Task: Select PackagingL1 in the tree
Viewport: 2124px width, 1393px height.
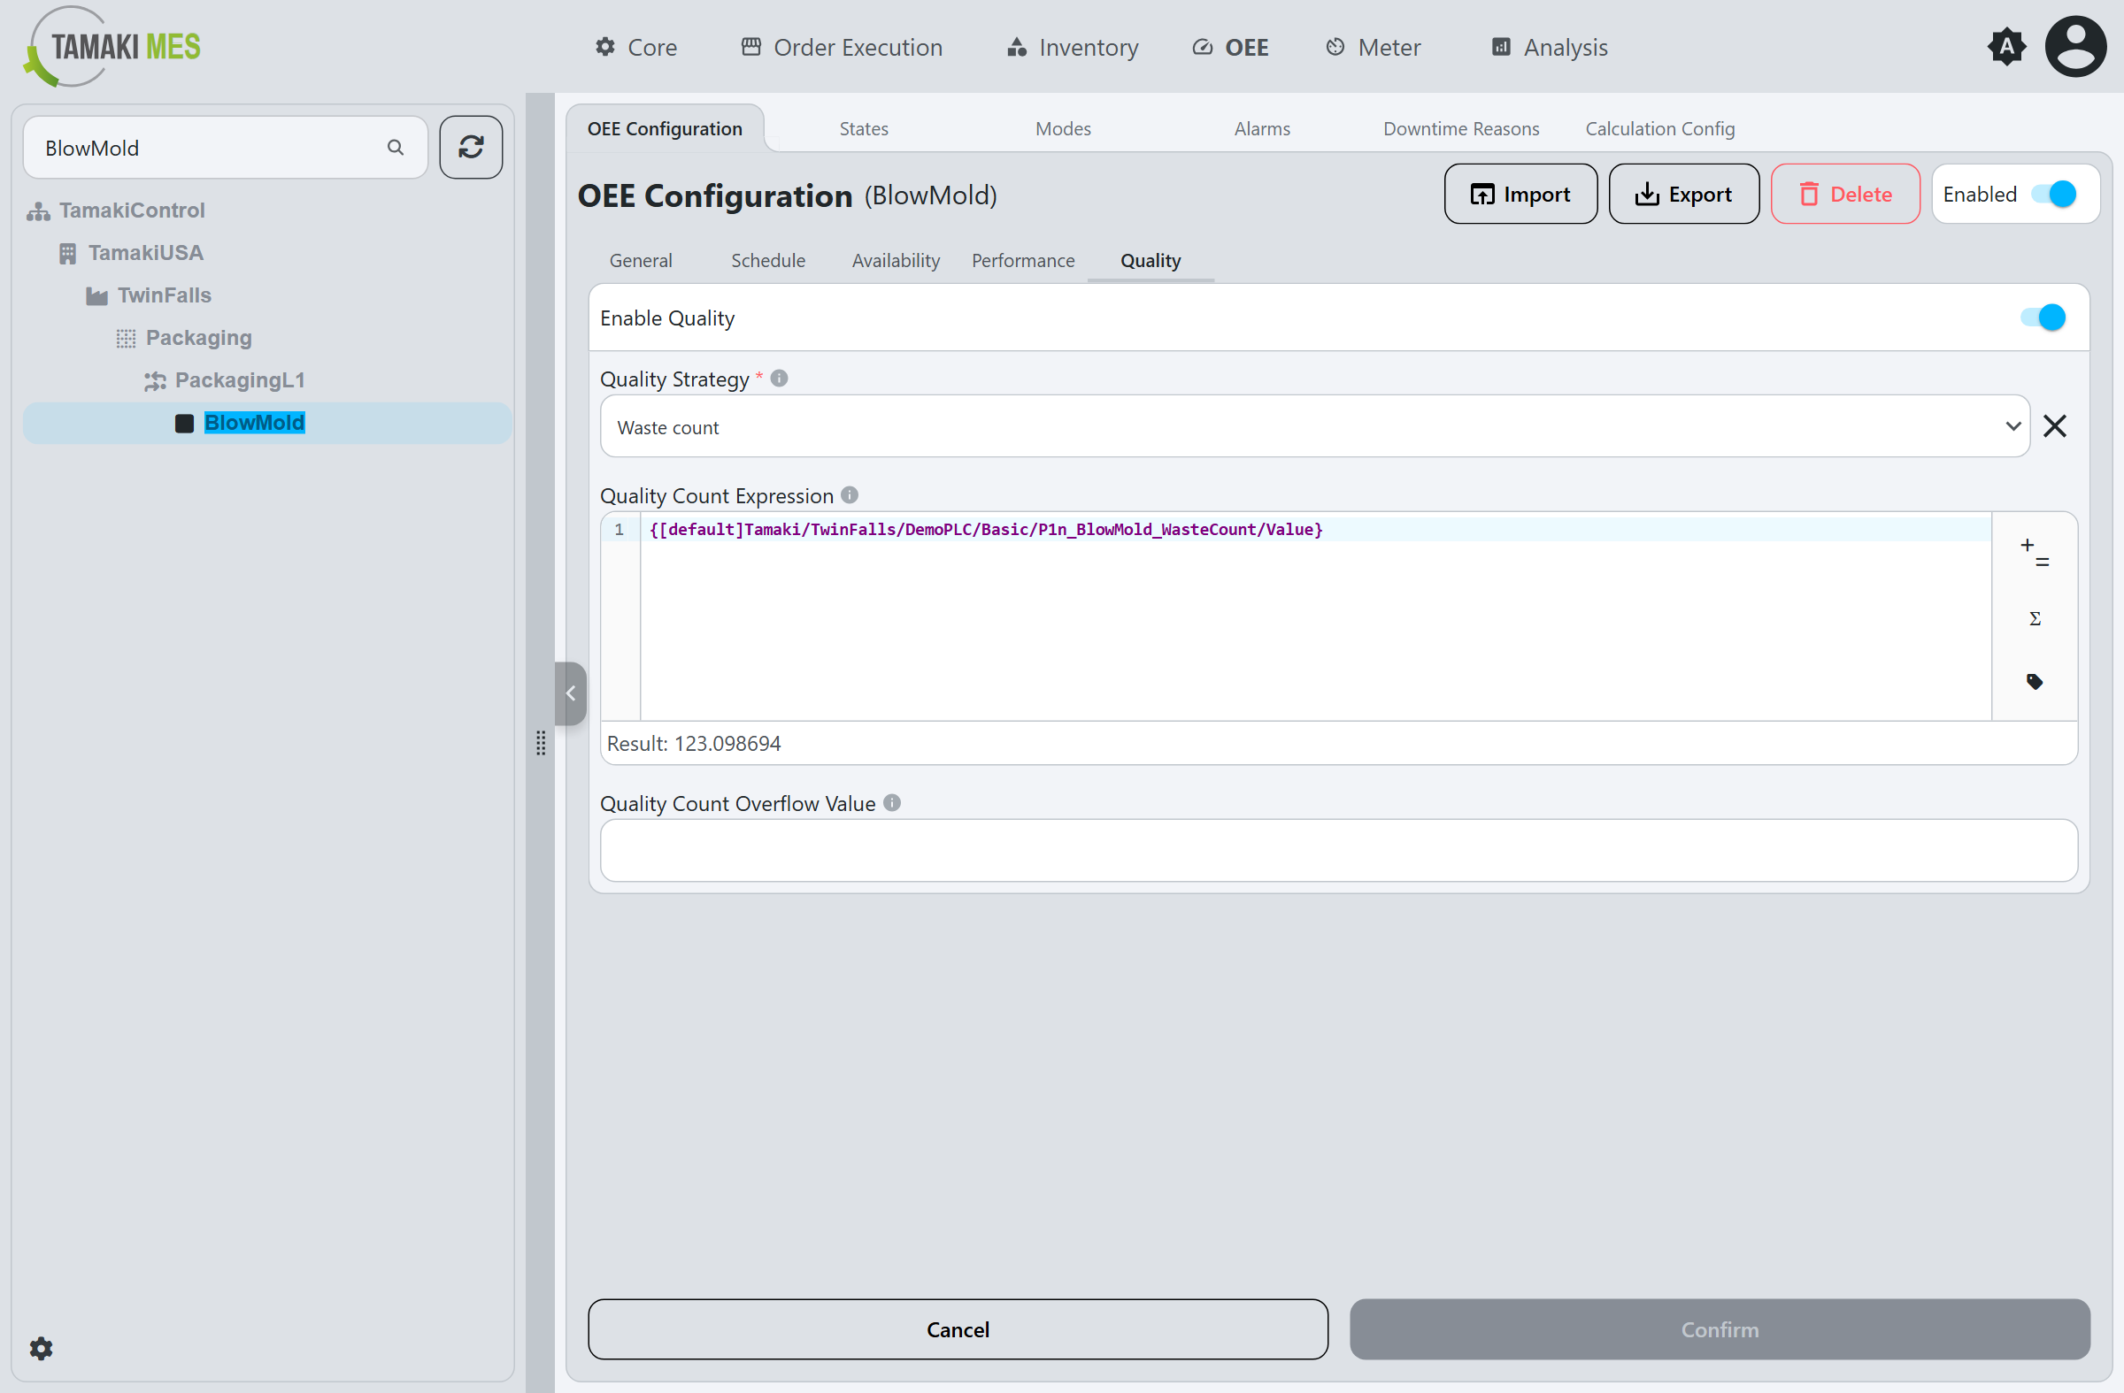Action: [x=239, y=380]
